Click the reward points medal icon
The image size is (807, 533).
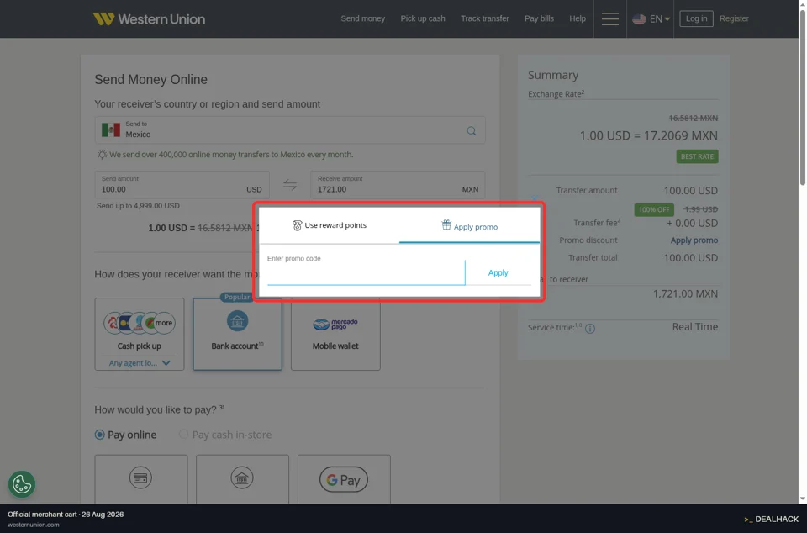(297, 225)
